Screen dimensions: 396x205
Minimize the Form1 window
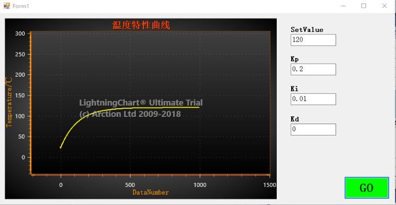343,6
